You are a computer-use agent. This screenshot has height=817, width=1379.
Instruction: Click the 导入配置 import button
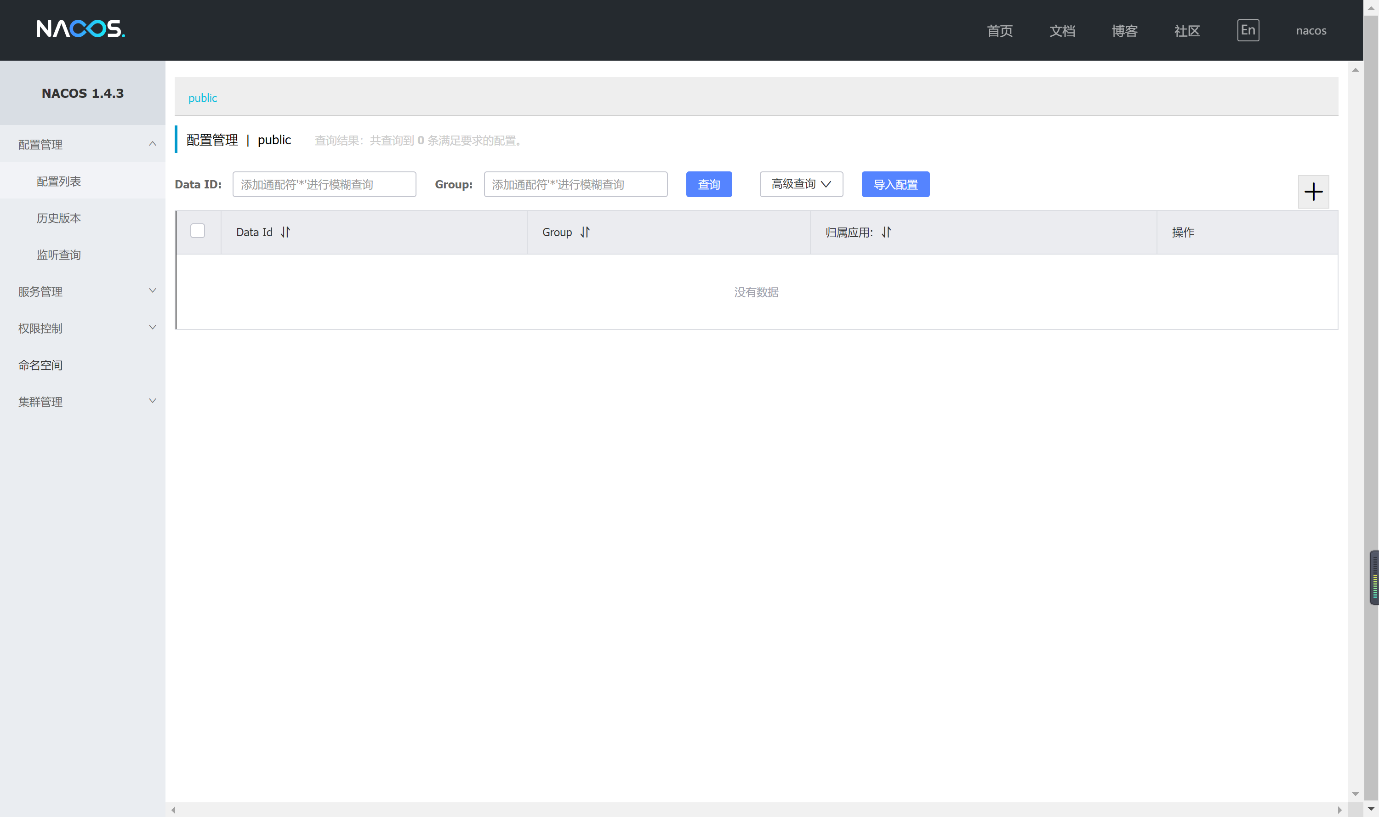[x=895, y=184]
